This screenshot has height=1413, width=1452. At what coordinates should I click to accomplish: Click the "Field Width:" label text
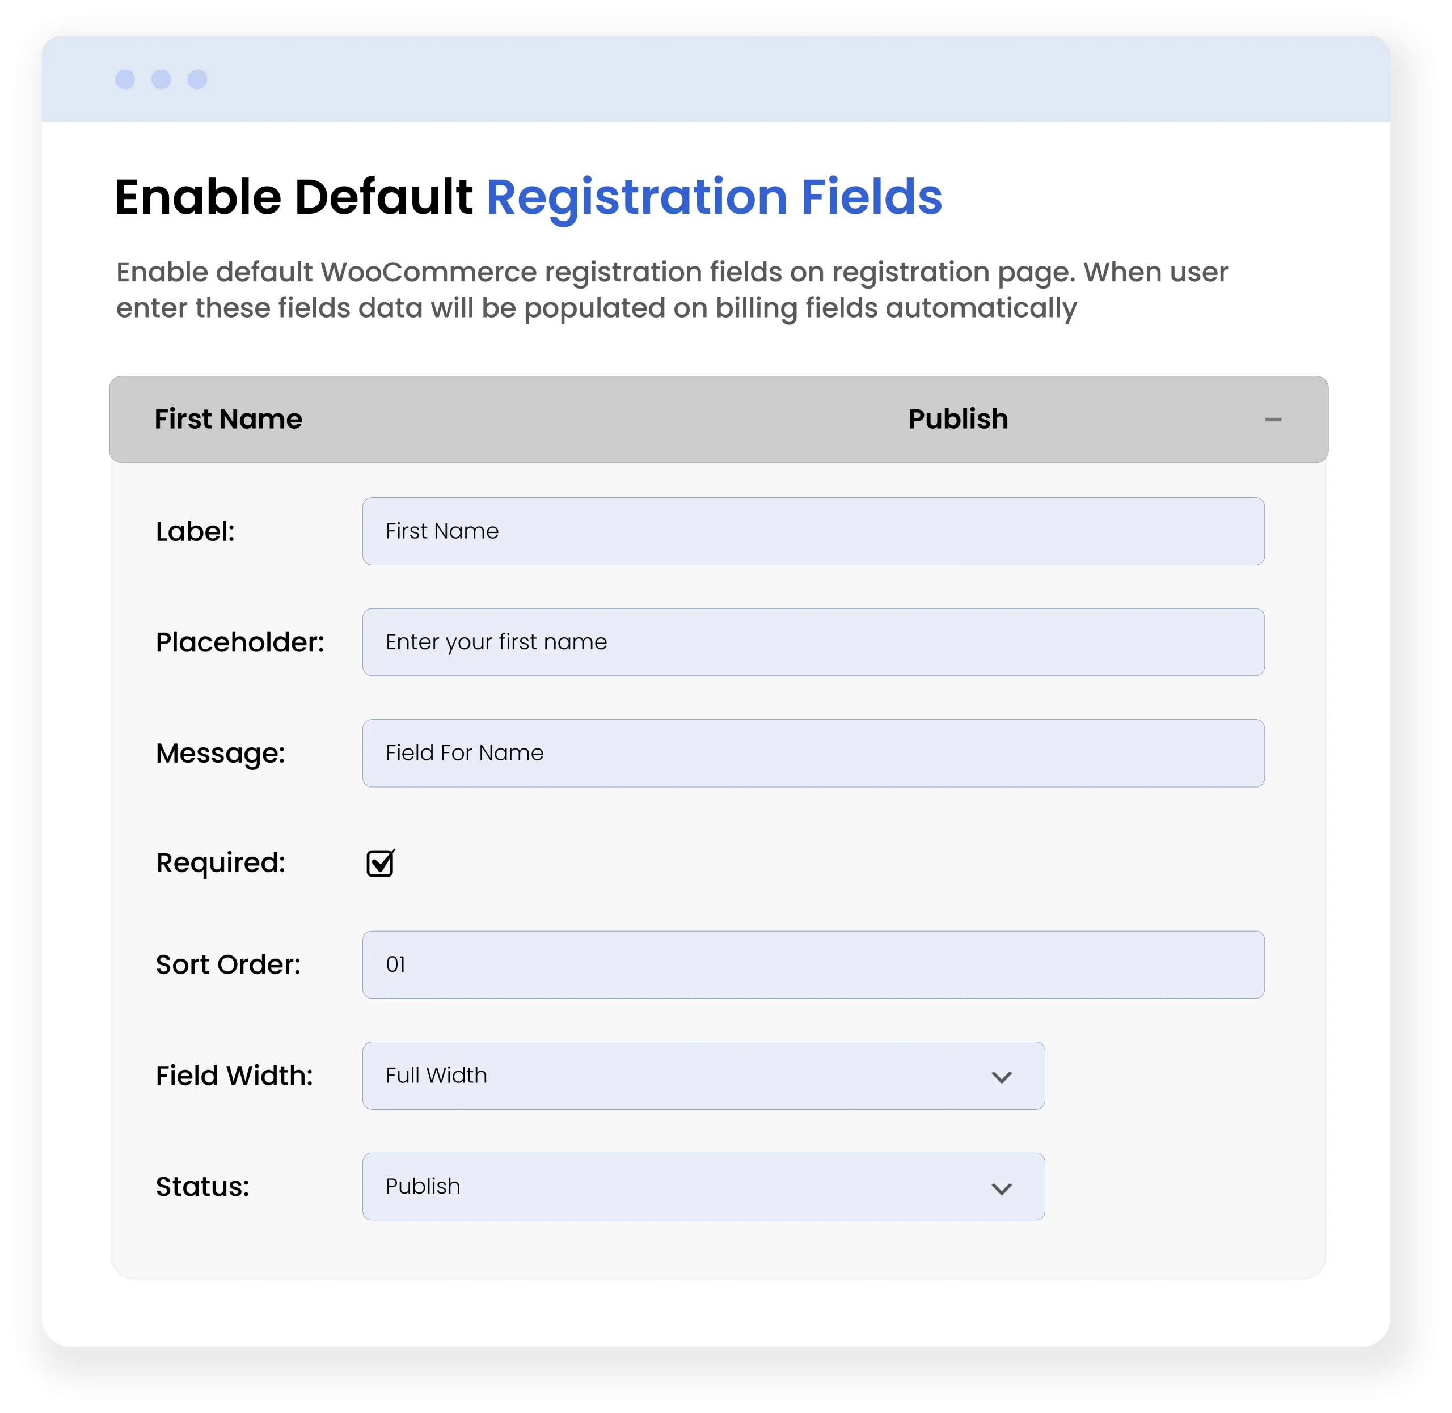tap(234, 1075)
